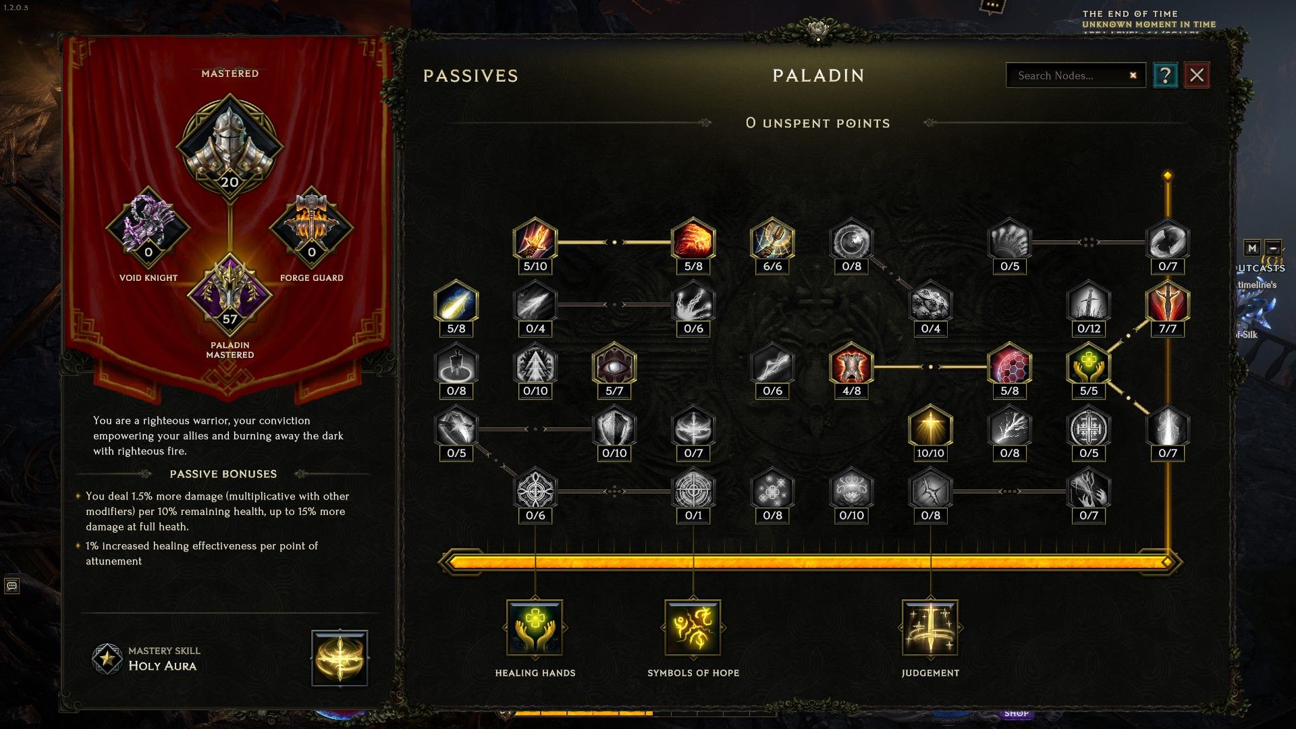Image resolution: width=1296 pixels, height=729 pixels.
Task: Click the 6/6 passive node
Action: (x=772, y=241)
